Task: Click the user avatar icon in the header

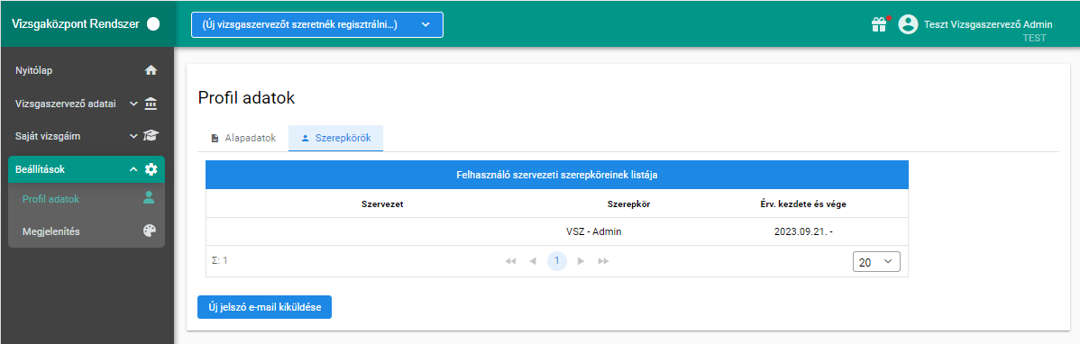Action: click(x=909, y=25)
